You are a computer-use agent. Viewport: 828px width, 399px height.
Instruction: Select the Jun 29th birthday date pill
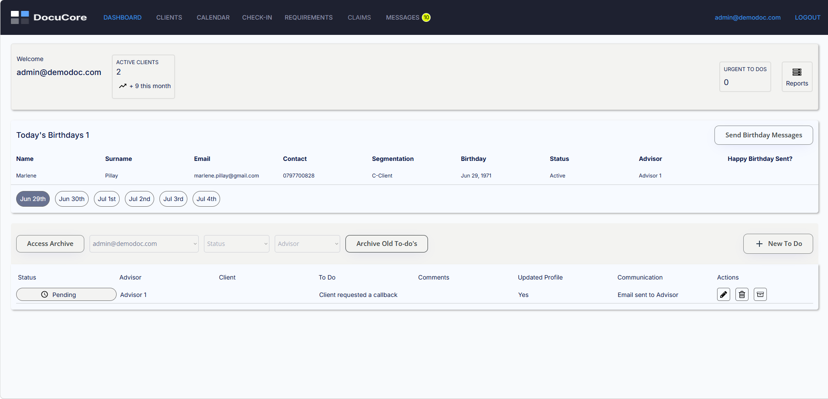click(33, 199)
